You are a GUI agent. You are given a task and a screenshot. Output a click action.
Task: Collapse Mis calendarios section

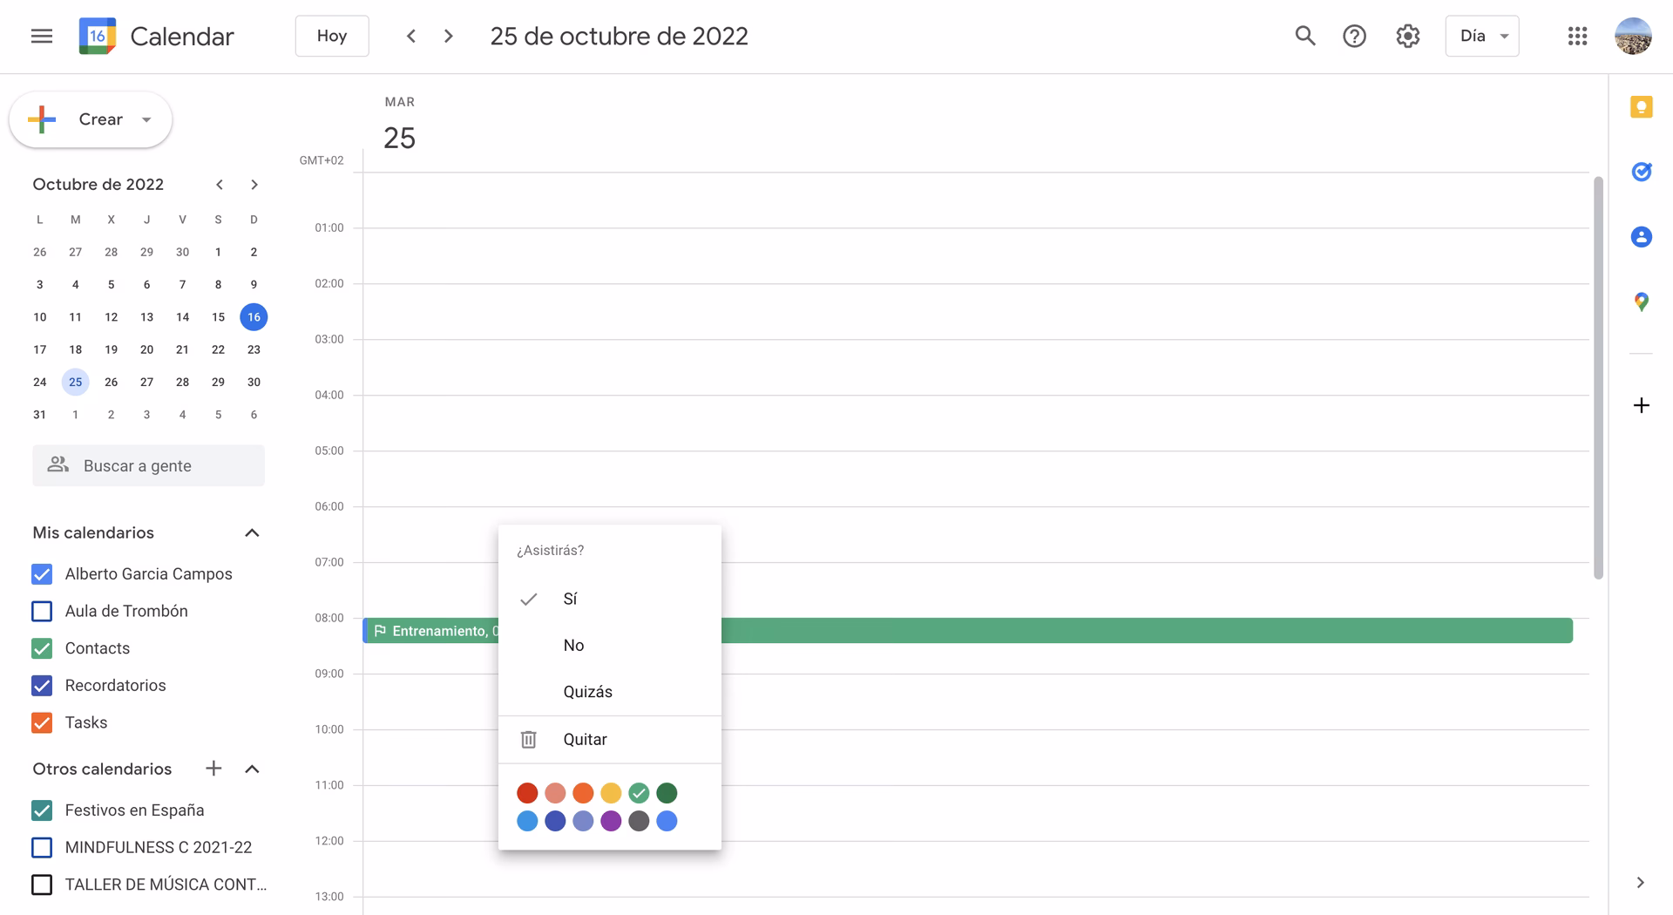click(x=252, y=533)
